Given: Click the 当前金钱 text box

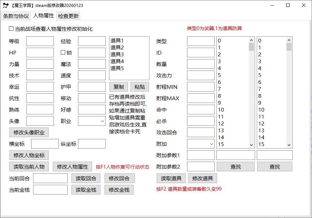Looking at the screenshot, I should pos(50,190).
